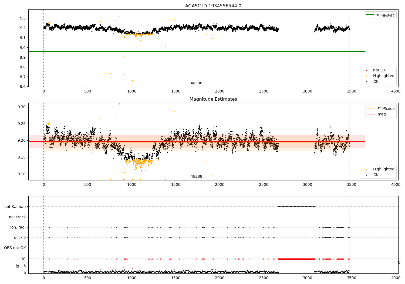Select the red mag legend line
Image resolution: width=405 pixels, height=284 pixels.
click(x=371, y=114)
